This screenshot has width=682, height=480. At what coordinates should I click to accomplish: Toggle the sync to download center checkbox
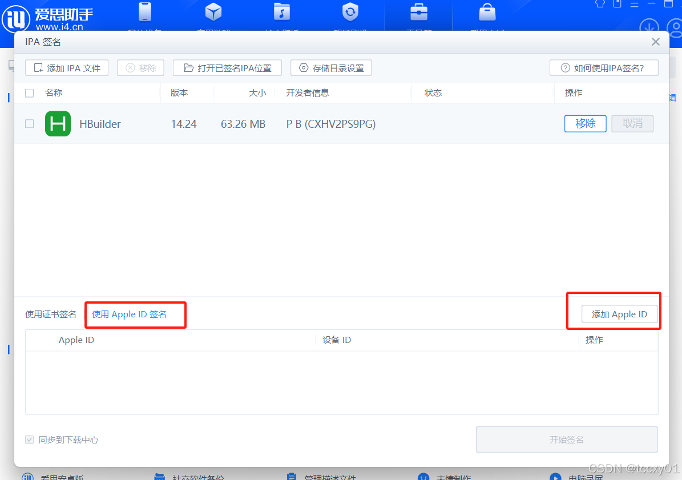[x=30, y=439]
